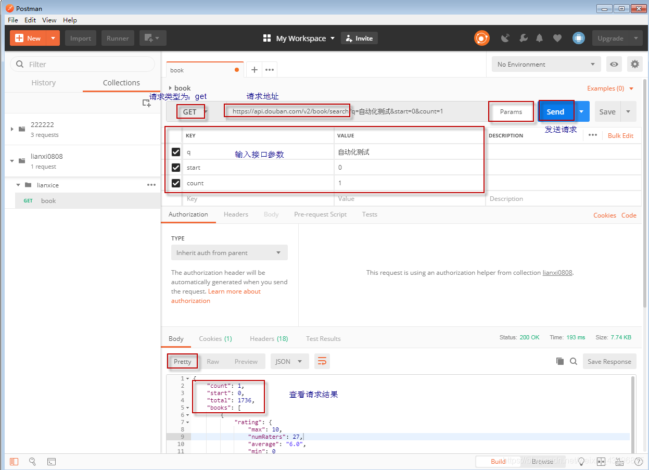Click the response body vertical scrollbar
The image size is (649, 470).
[x=633, y=414]
